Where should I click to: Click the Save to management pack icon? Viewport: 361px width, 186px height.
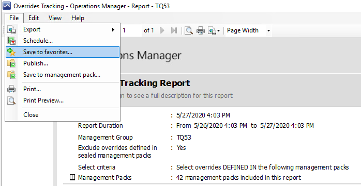pyautogui.click(x=11, y=75)
